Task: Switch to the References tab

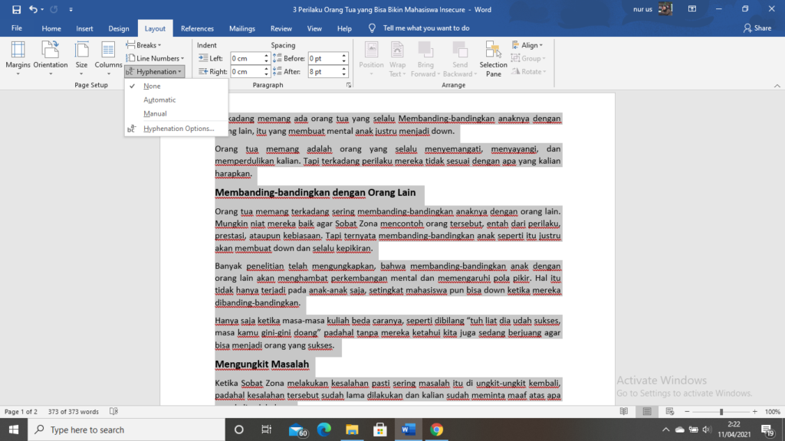Action: (x=197, y=28)
